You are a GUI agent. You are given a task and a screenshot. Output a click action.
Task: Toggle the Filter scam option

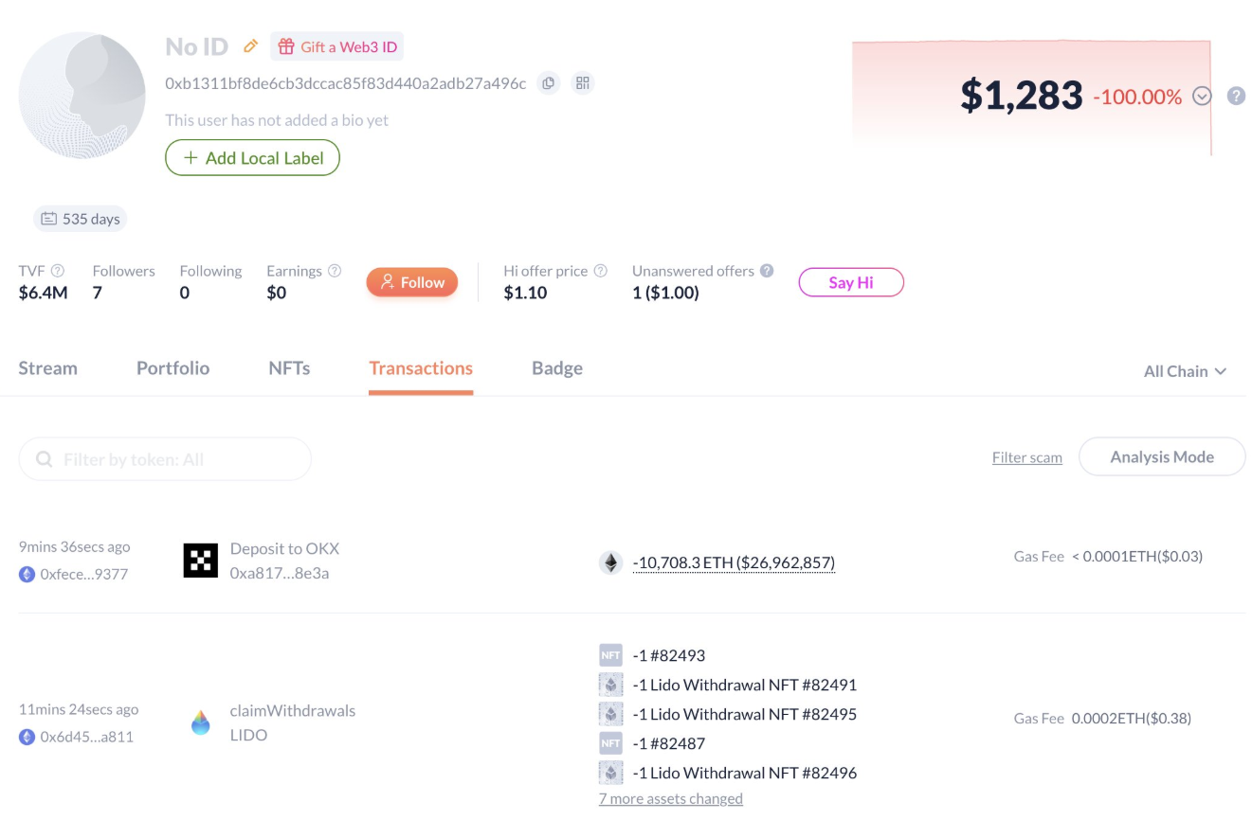[1027, 457]
